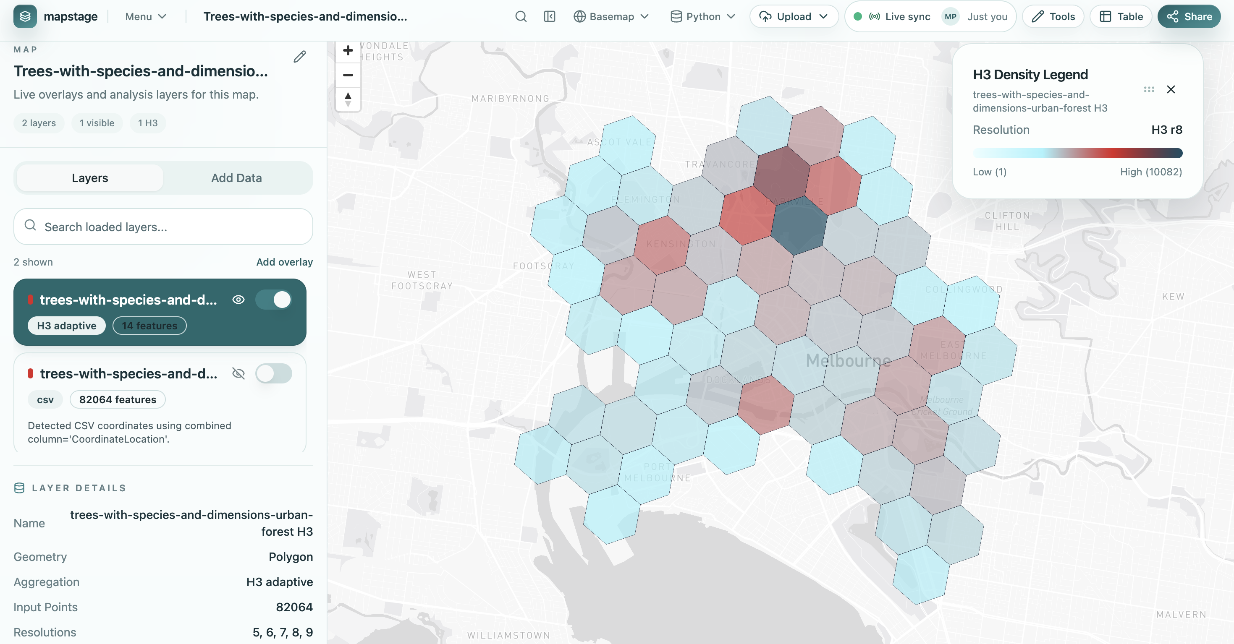Open the map search
The image size is (1234, 644).
pos(521,16)
